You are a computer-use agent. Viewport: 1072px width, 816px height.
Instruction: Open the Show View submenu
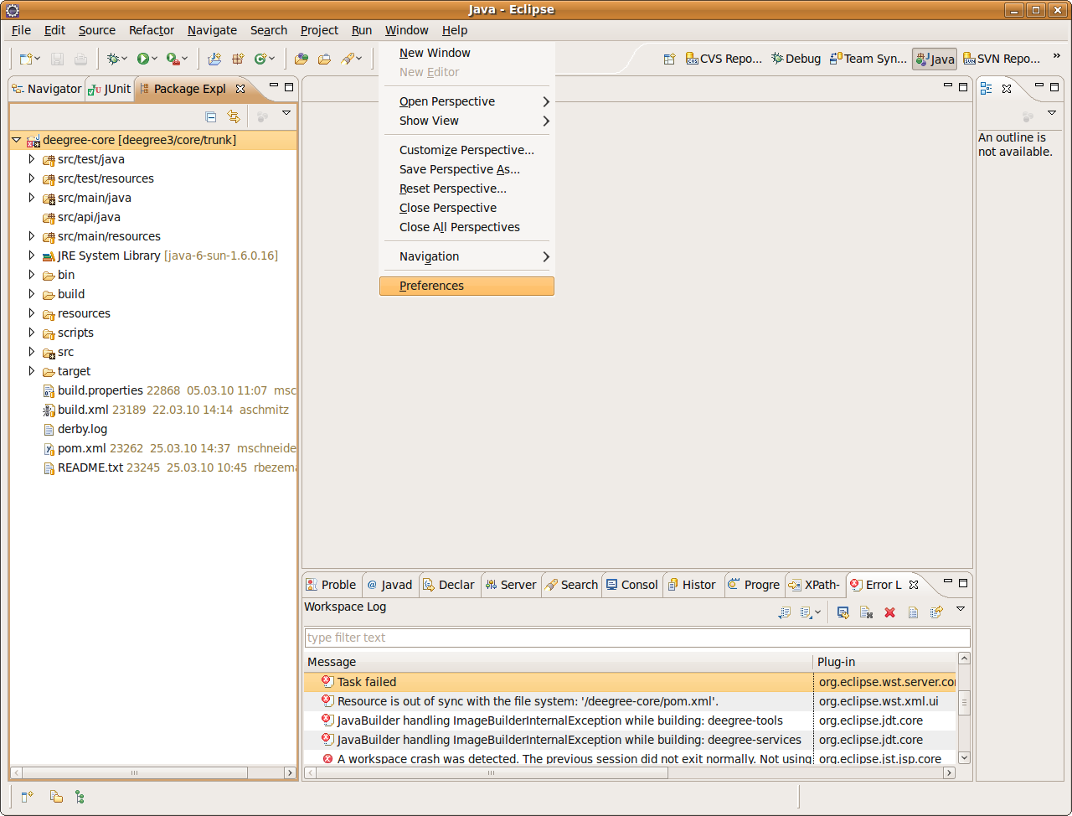[466, 121]
